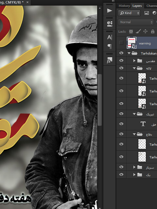Open the Paragraph panel icon
Viewport: 157px width, 209px height.
[x=110, y=46]
